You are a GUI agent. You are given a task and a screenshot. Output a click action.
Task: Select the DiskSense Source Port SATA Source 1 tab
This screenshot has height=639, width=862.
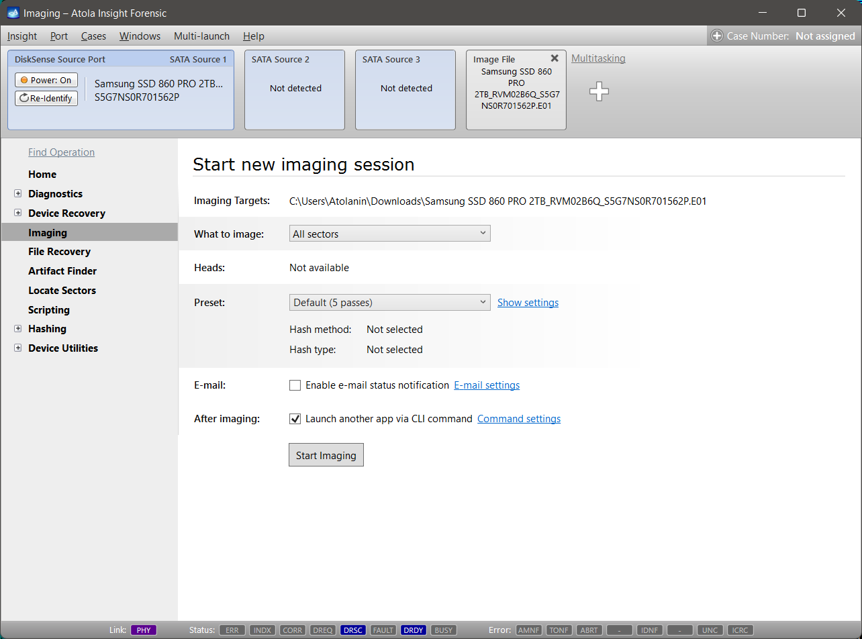pyautogui.click(x=121, y=90)
